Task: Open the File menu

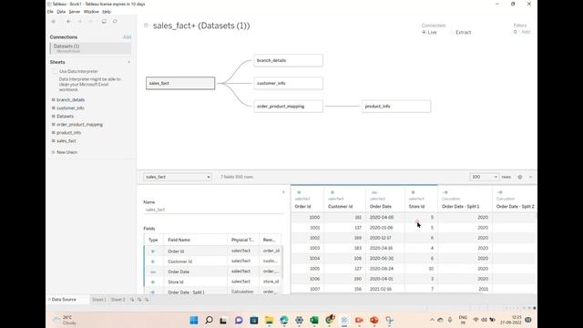Action: pyautogui.click(x=50, y=12)
